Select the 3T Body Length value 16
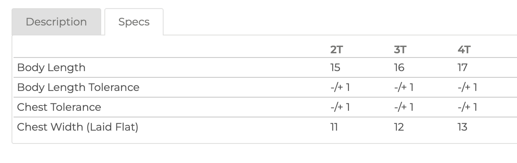 coord(399,68)
